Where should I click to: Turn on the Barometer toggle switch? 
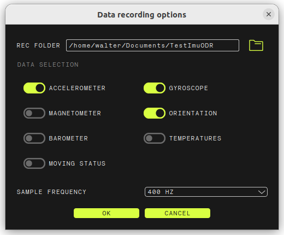pyautogui.click(x=34, y=138)
